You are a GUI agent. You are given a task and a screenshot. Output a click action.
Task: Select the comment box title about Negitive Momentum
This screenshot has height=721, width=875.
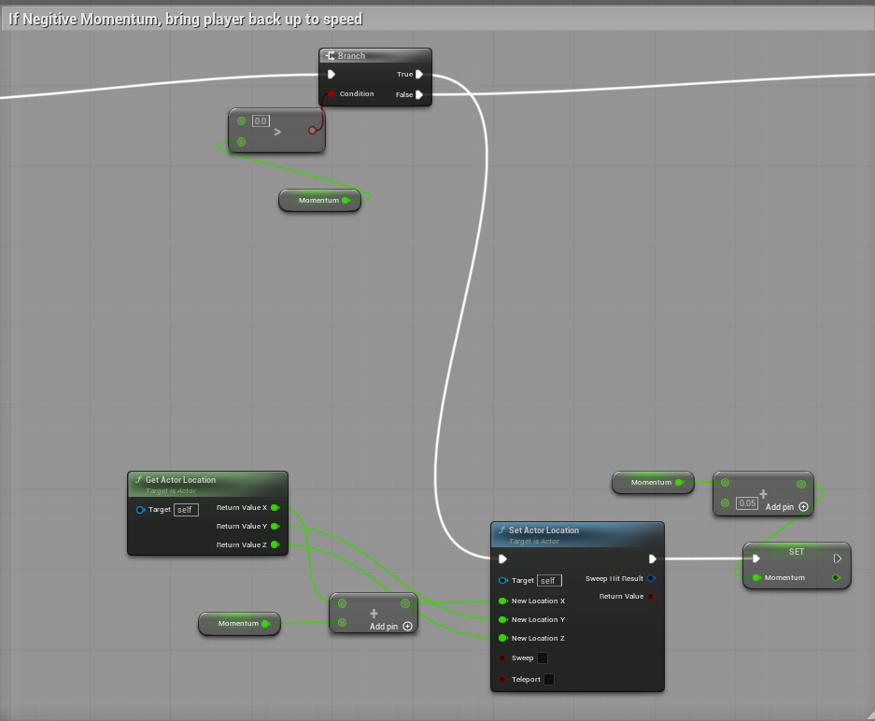[x=186, y=19]
